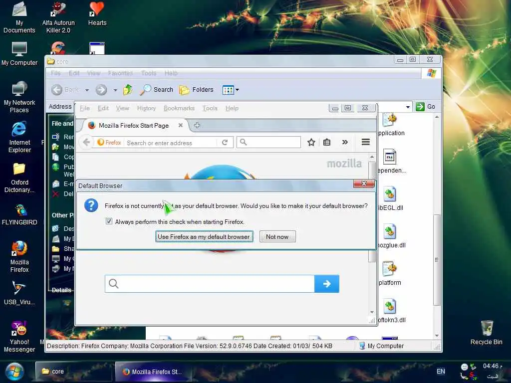Open Alfa Autorun Killer 2.0 desktop icon

point(58,17)
